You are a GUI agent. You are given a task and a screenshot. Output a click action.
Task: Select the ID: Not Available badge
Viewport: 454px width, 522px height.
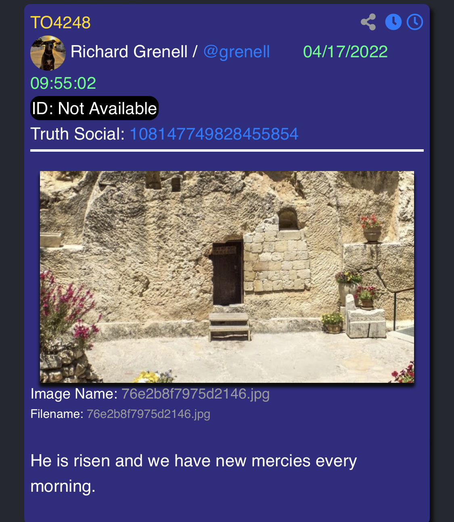click(94, 108)
